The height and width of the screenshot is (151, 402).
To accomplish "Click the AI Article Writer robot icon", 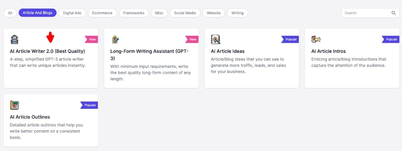I will 15,39.
